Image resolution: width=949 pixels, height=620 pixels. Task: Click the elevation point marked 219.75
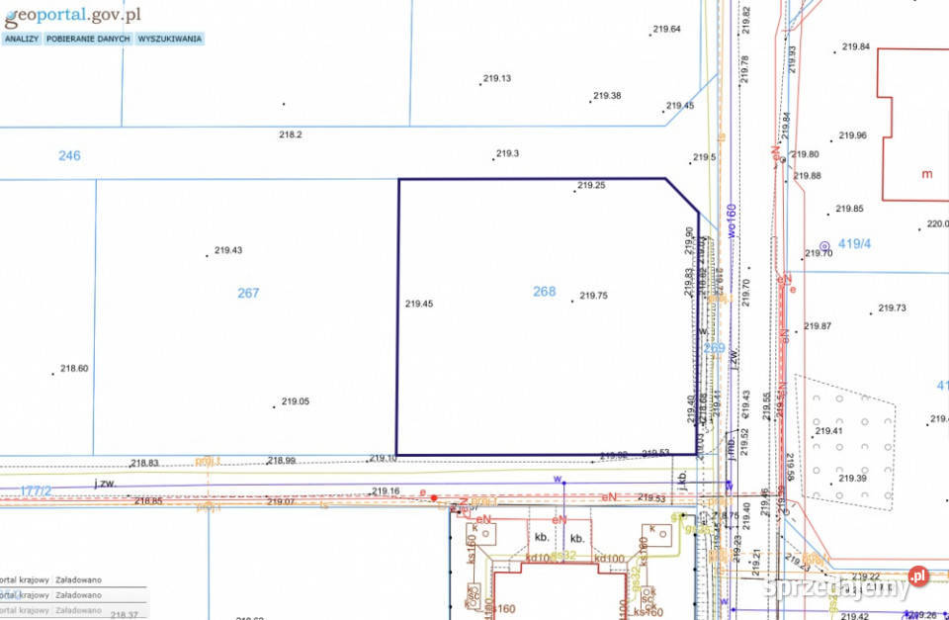572,300
